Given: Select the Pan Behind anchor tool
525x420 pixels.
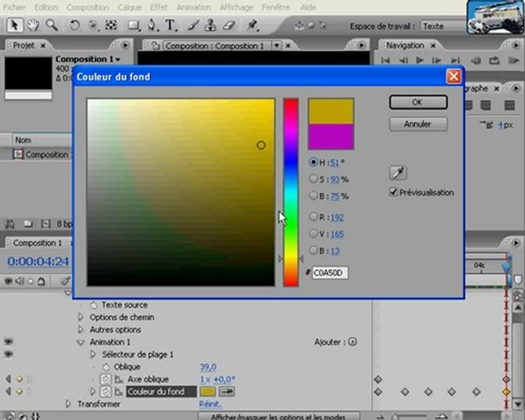Looking at the screenshot, I should 111,25.
